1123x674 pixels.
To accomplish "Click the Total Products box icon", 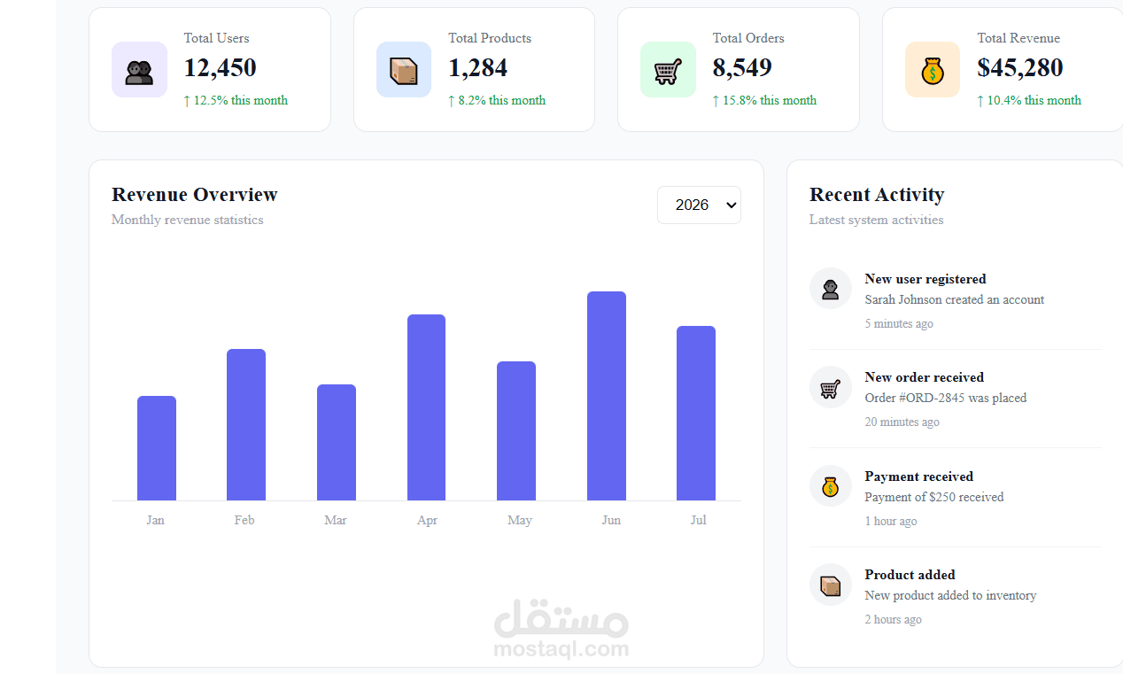I will (404, 70).
